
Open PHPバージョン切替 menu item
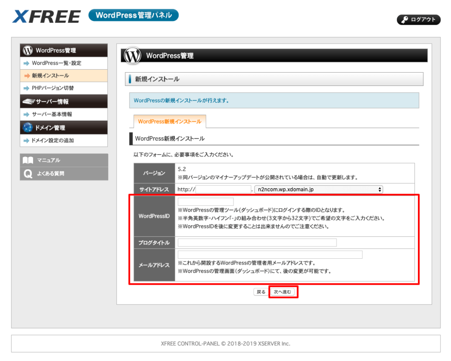pos(64,88)
